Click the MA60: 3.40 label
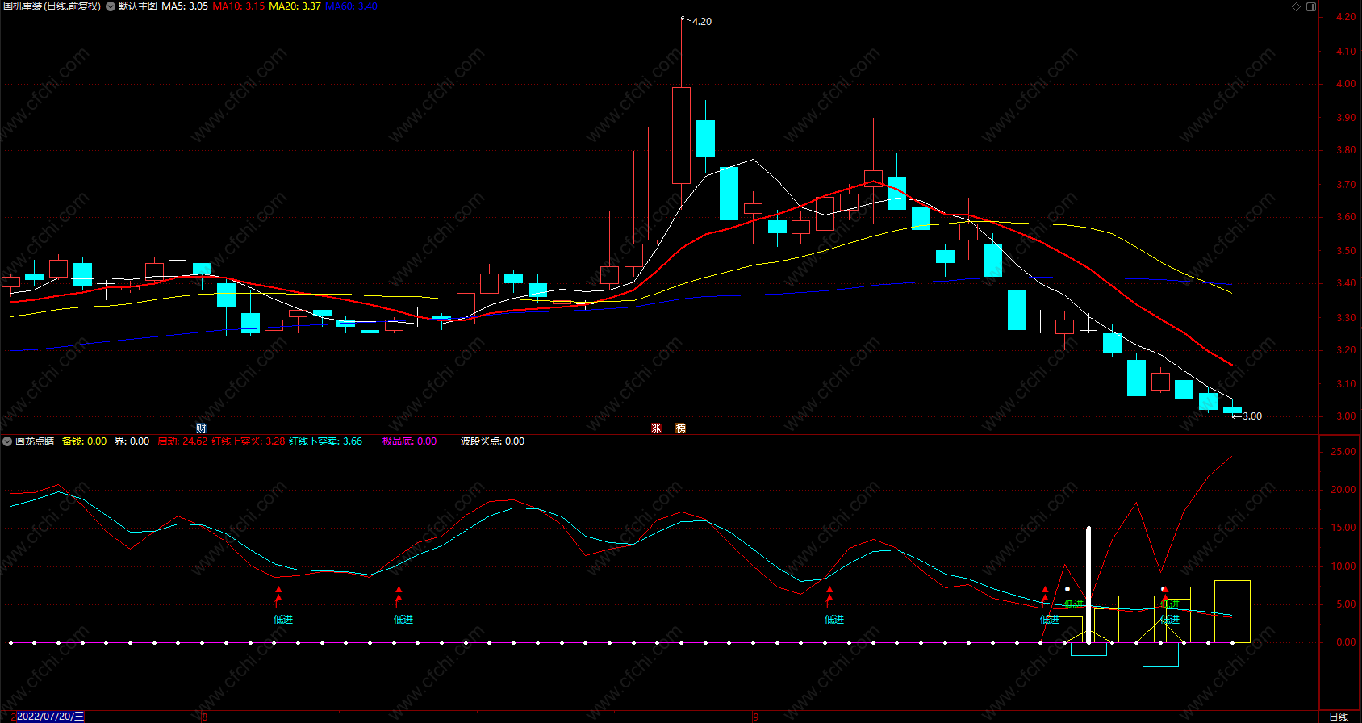The width and height of the screenshot is (1362, 723). coord(351,6)
